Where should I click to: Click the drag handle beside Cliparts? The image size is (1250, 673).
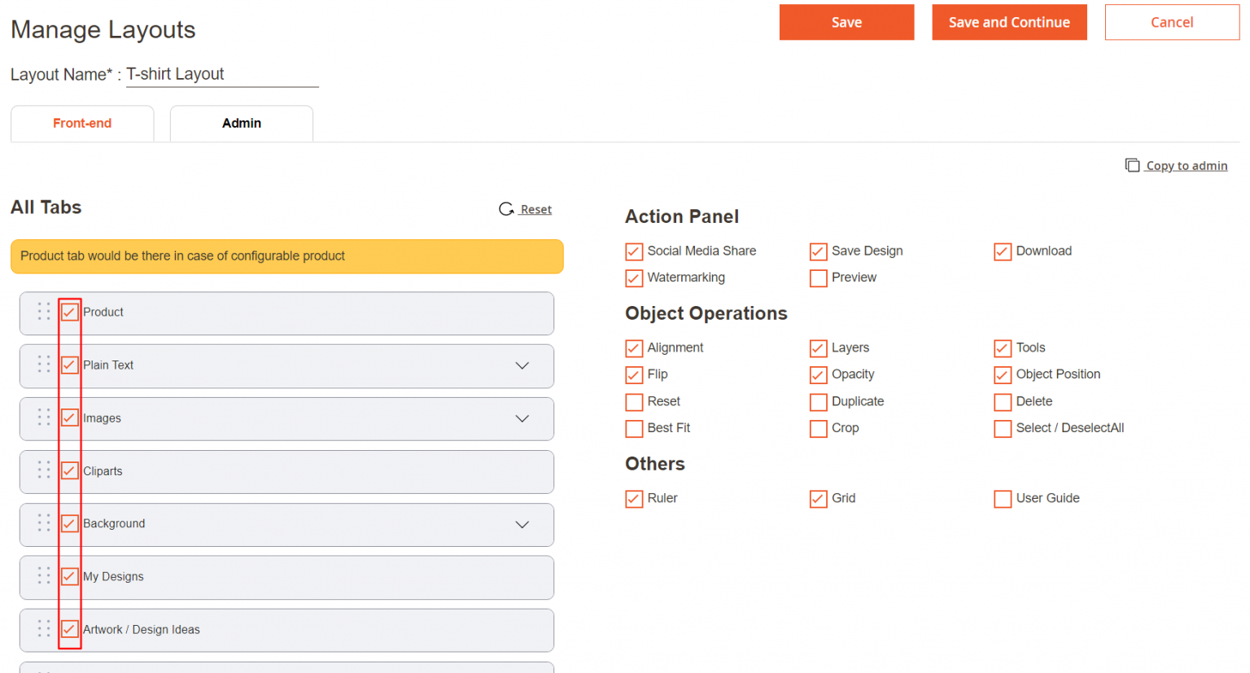44,470
